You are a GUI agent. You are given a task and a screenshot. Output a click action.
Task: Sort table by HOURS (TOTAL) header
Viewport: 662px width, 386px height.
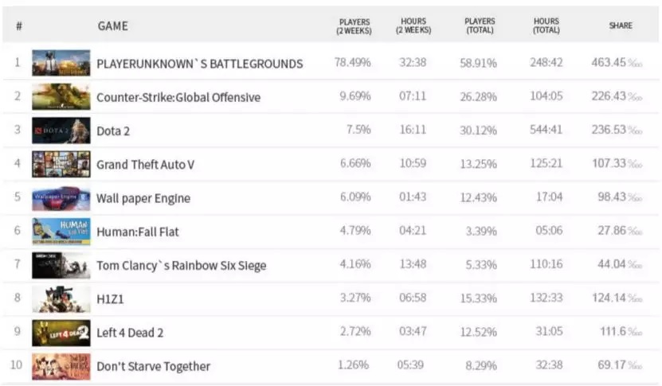[x=546, y=25]
